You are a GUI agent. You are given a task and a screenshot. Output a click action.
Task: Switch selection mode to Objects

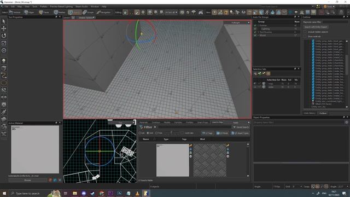[74, 12]
